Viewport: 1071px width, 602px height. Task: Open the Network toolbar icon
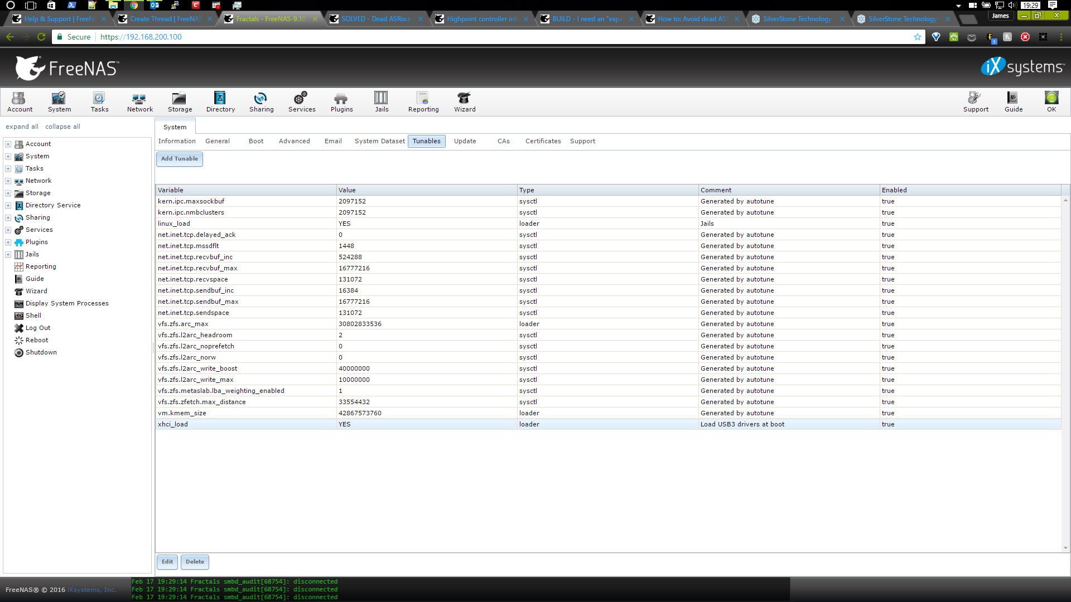[139, 102]
